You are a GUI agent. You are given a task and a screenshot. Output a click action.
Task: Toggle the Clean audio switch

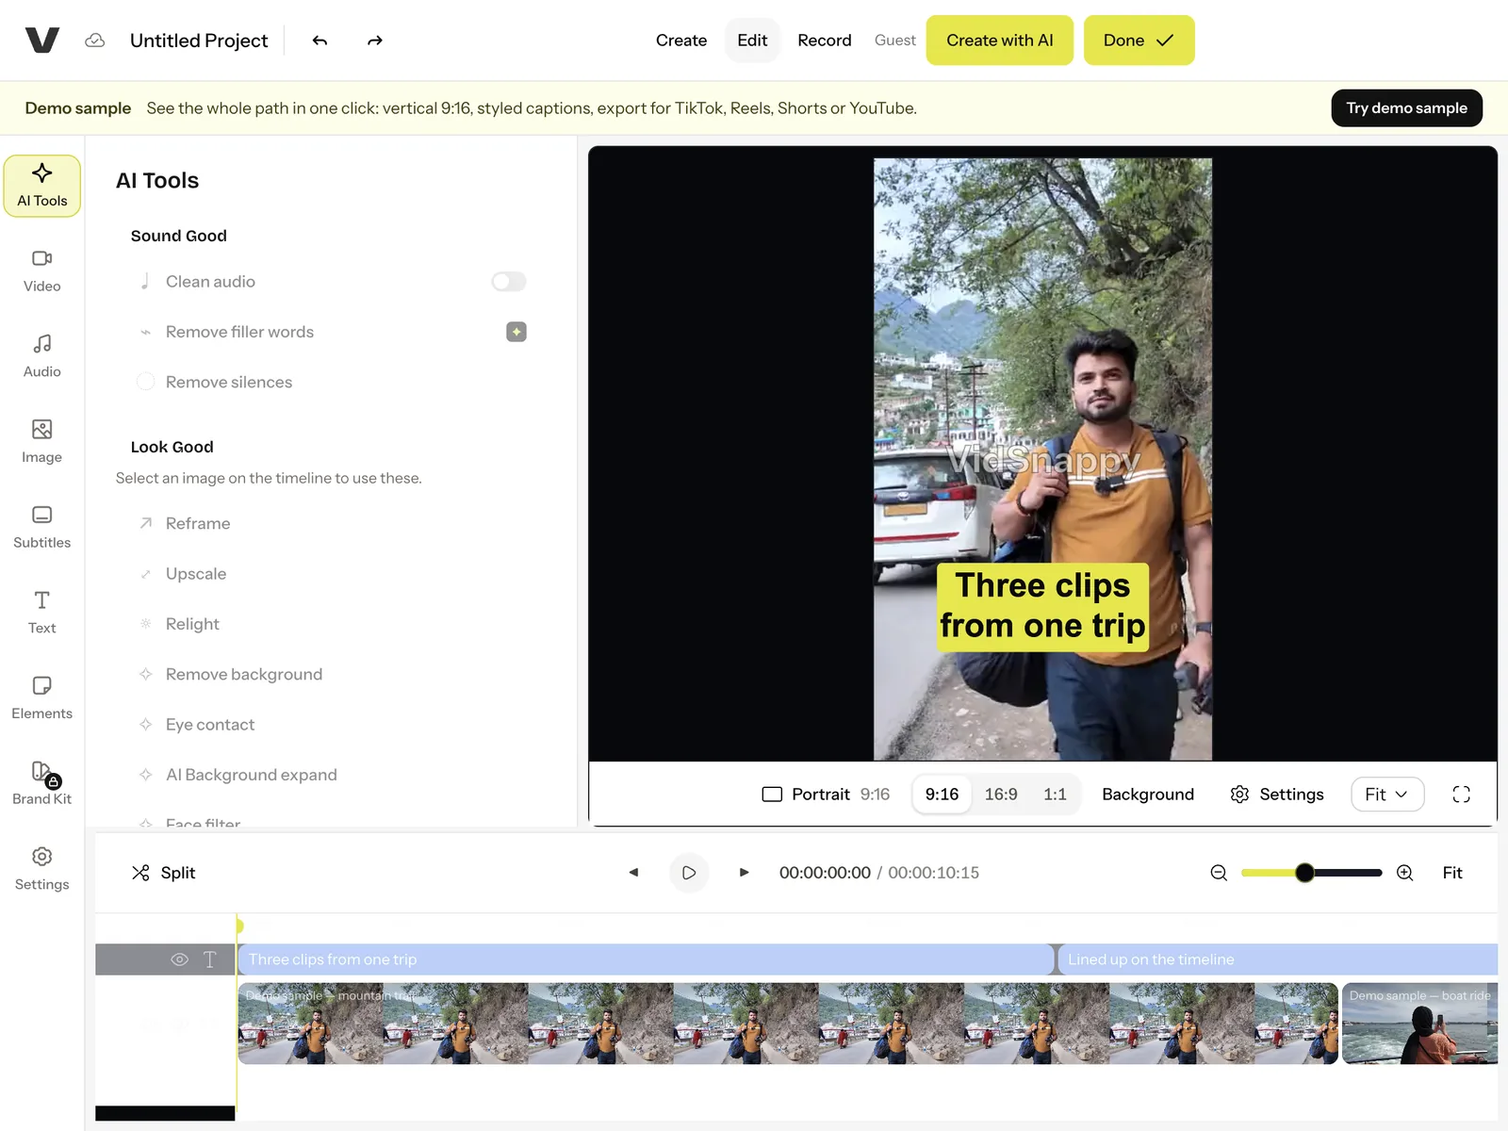coord(509,282)
